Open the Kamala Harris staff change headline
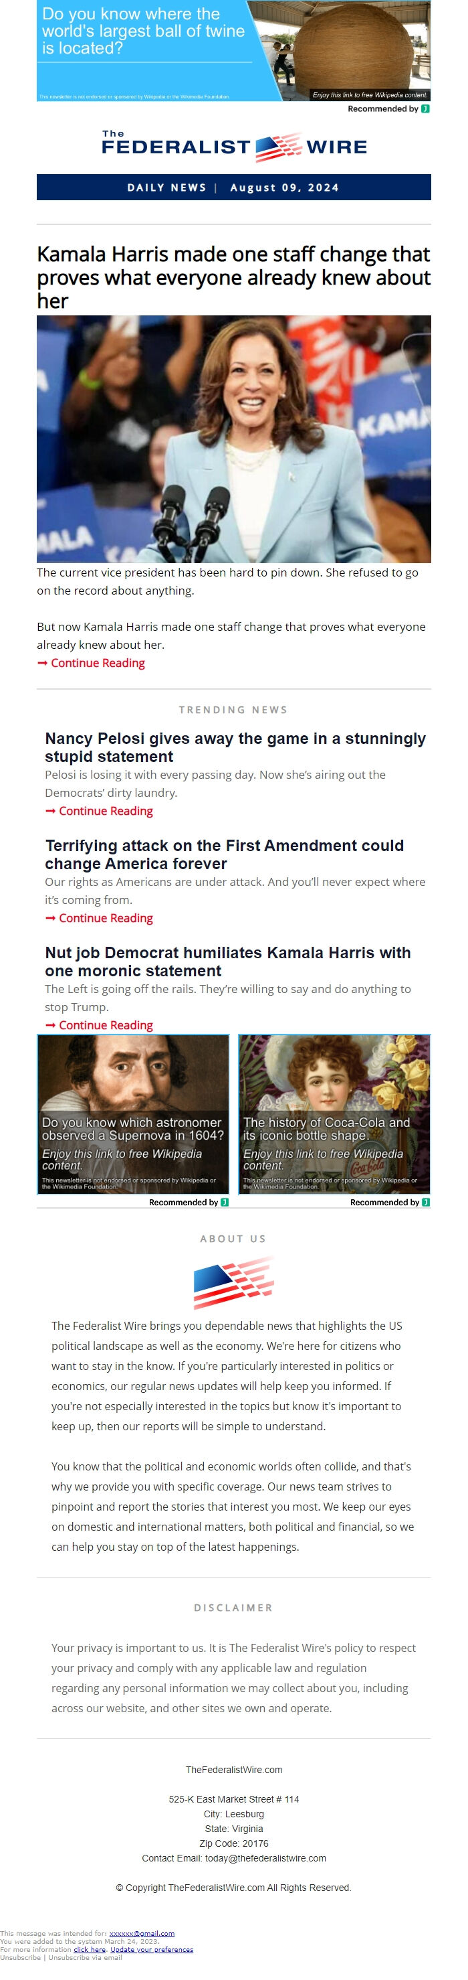The height and width of the screenshot is (1980, 468). pos(233,277)
